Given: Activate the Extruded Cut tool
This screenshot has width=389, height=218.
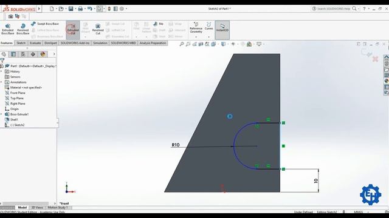Looking at the screenshot, I should coord(73,30).
